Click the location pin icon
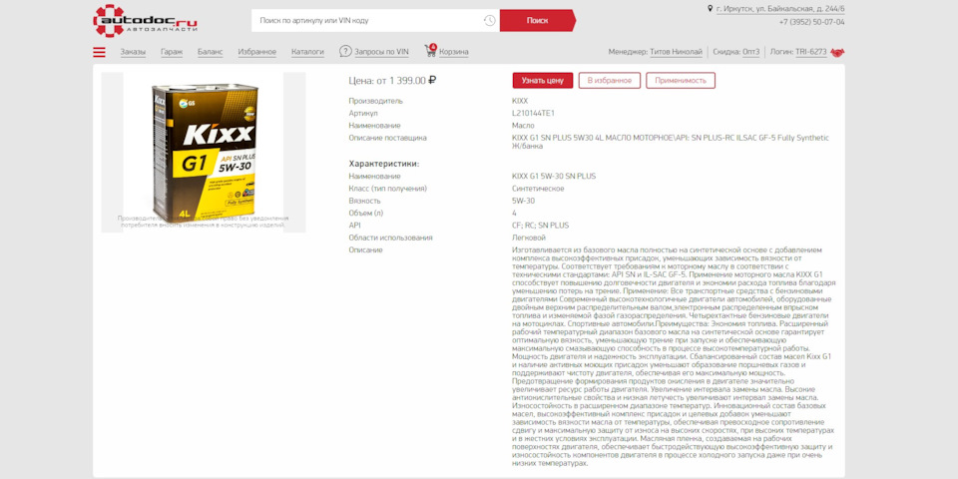958x479 pixels. click(710, 9)
